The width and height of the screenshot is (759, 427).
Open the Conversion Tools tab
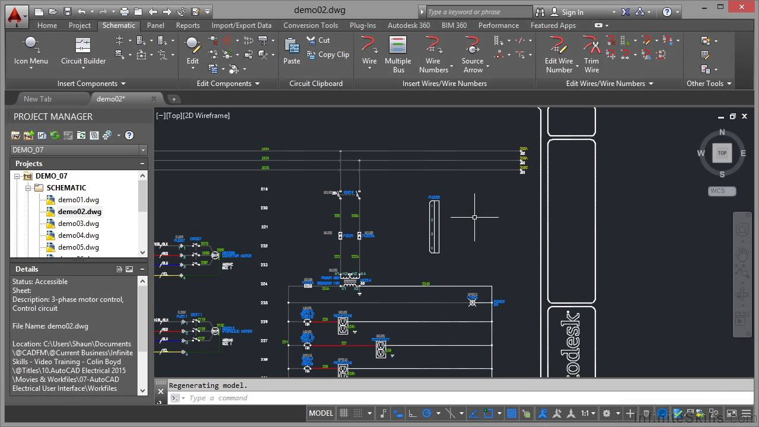point(311,26)
